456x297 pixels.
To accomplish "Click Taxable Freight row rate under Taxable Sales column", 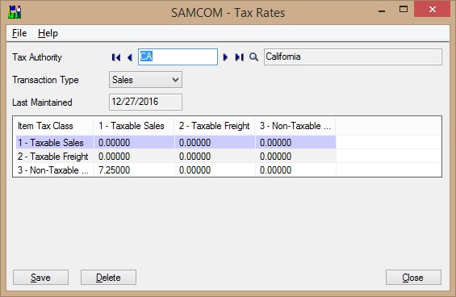I will click(134, 157).
